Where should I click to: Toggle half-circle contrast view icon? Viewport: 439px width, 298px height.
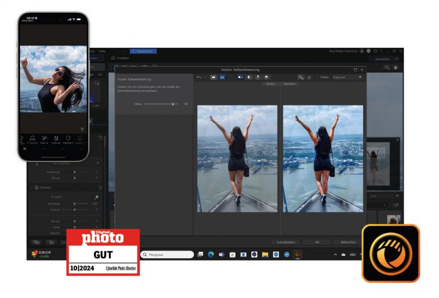click(x=249, y=77)
